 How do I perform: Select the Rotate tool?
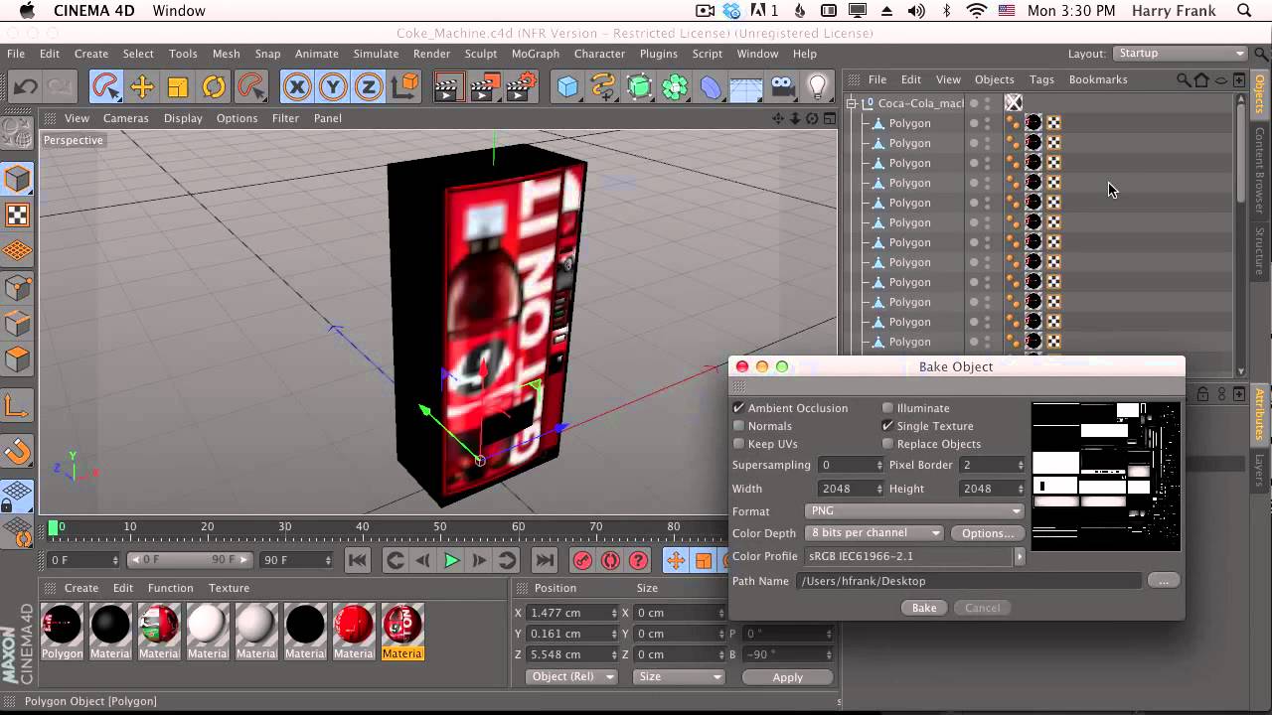point(214,87)
